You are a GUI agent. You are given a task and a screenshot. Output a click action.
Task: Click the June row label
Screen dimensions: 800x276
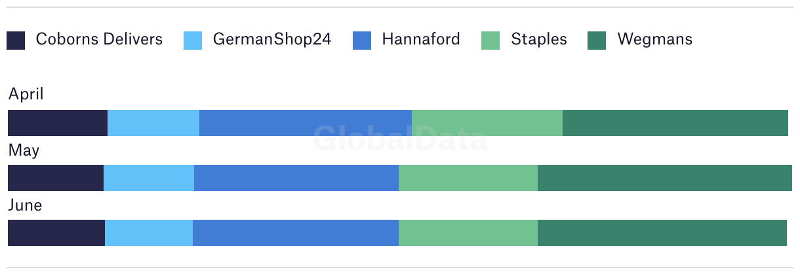(x=25, y=205)
